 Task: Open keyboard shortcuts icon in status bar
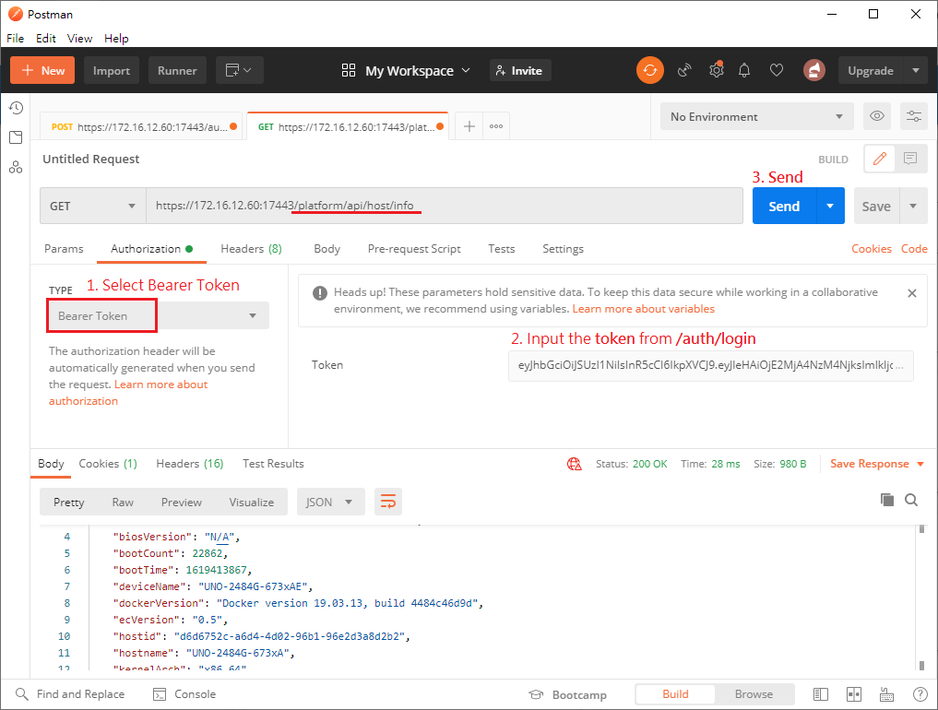pyautogui.click(x=885, y=693)
